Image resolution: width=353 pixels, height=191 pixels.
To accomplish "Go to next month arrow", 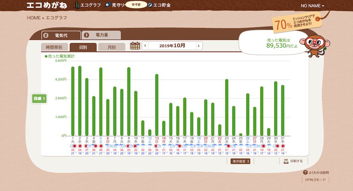I will (x=199, y=46).
